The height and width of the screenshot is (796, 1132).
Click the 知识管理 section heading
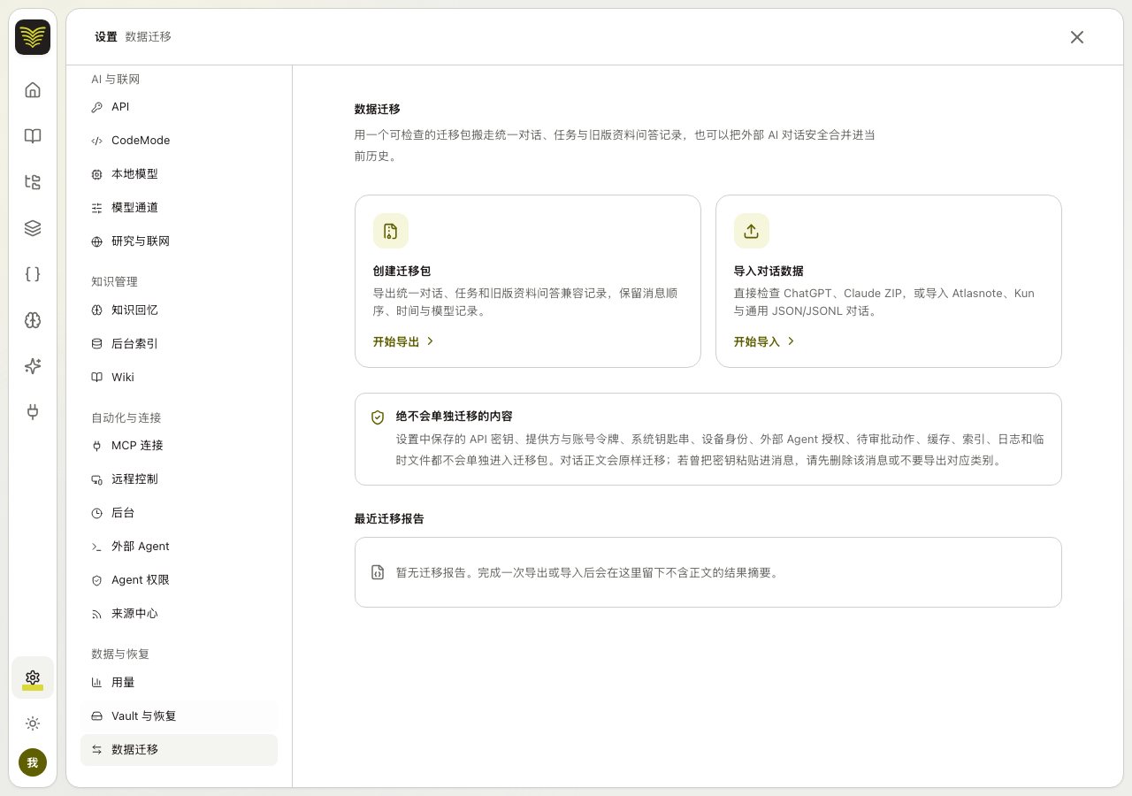pyautogui.click(x=114, y=282)
